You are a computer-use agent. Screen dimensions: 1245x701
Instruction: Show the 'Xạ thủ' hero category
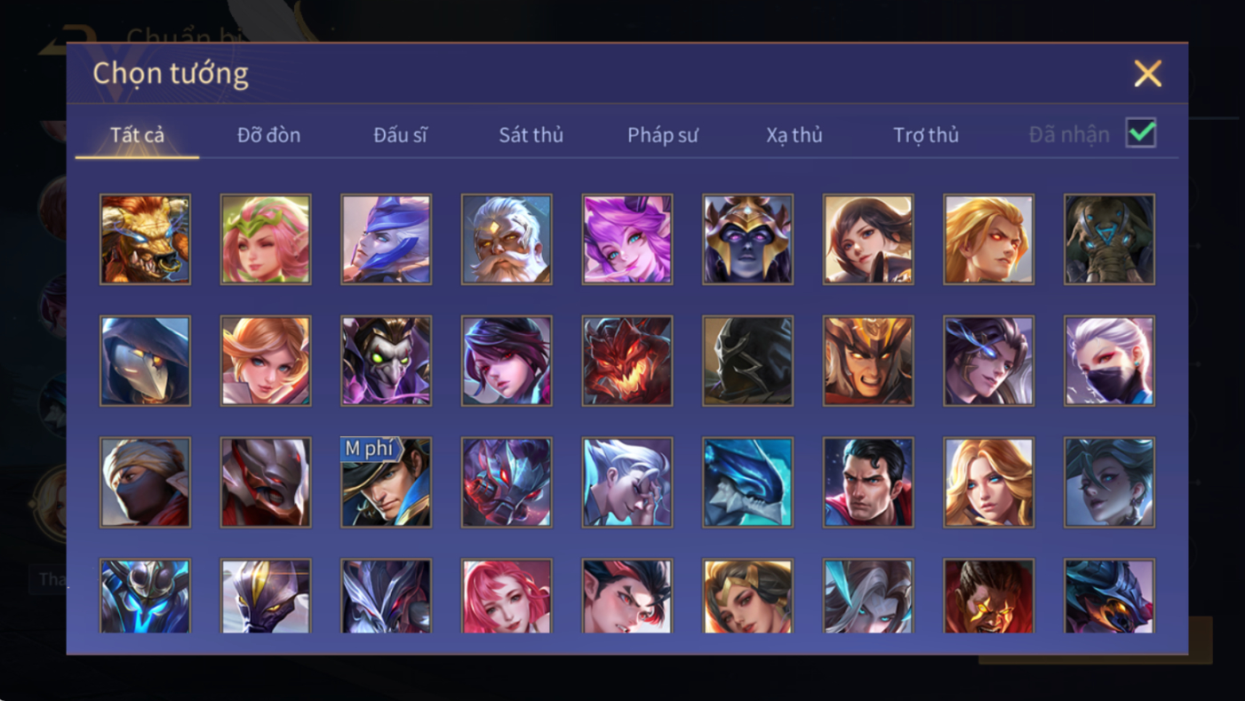coord(794,135)
